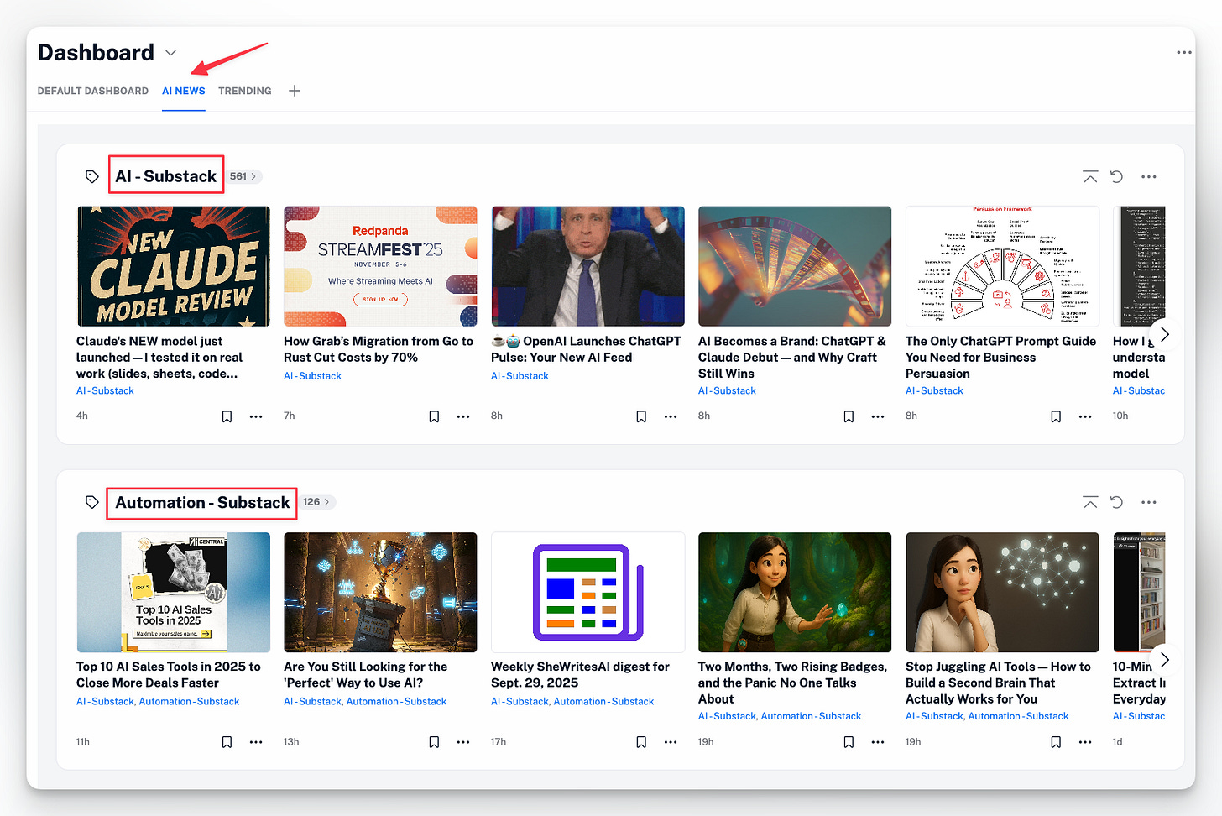Open Are You Still Looking for the Perfect Way article
Screen dimensions: 1222x816
[x=366, y=674]
